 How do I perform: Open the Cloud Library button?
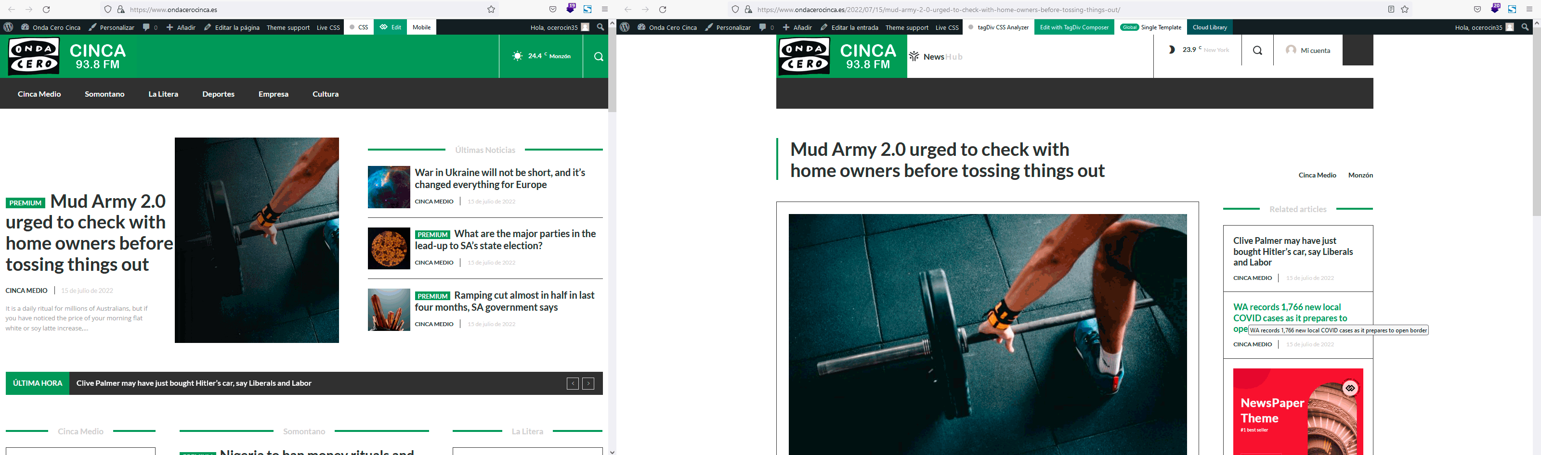tap(1210, 27)
